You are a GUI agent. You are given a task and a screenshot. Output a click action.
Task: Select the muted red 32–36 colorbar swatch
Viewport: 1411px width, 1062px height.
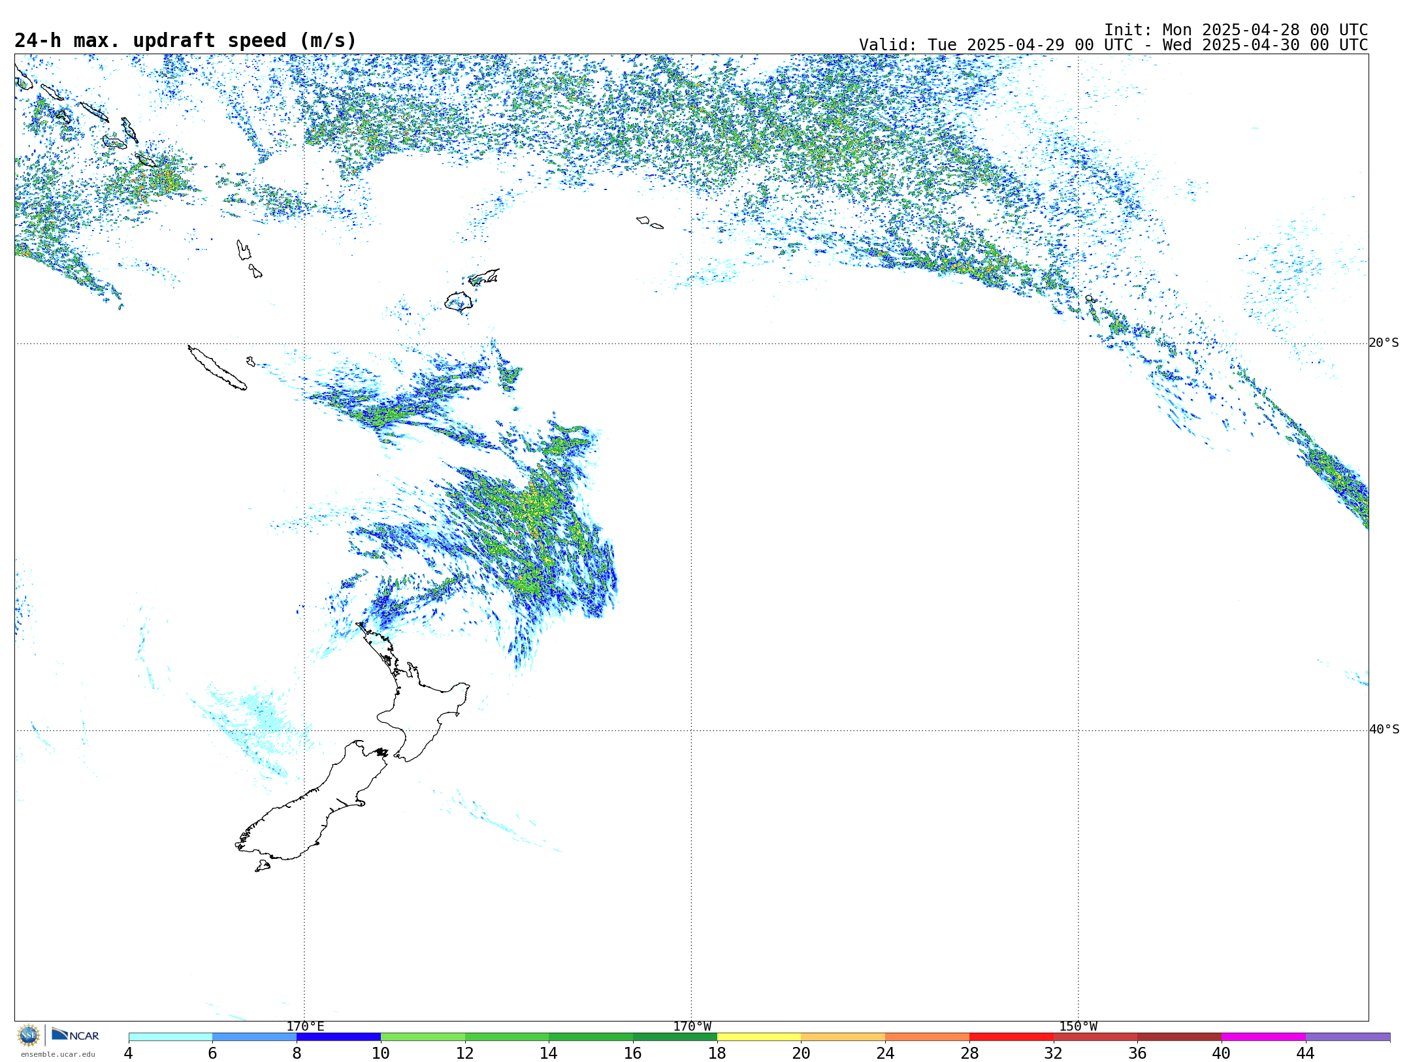click(1095, 1037)
